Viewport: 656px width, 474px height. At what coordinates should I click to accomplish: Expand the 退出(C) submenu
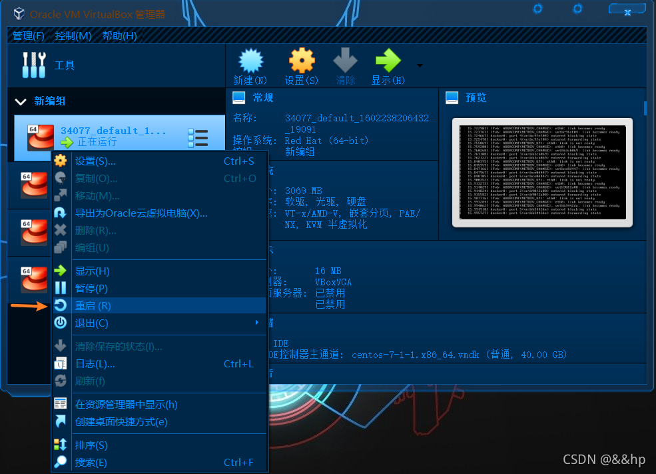(x=159, y=323)
